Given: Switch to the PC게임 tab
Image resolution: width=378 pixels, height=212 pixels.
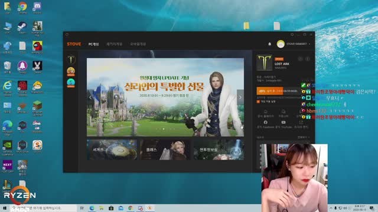Looking at the screenshot, I should (93, 44).
